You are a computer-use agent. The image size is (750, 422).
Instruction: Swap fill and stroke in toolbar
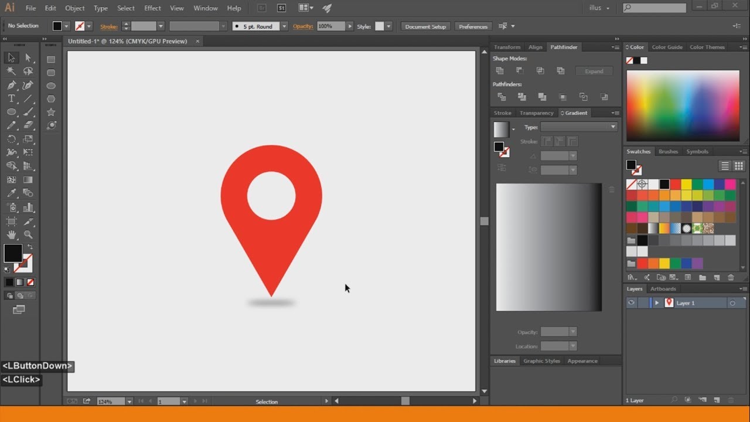pos(30,247)
